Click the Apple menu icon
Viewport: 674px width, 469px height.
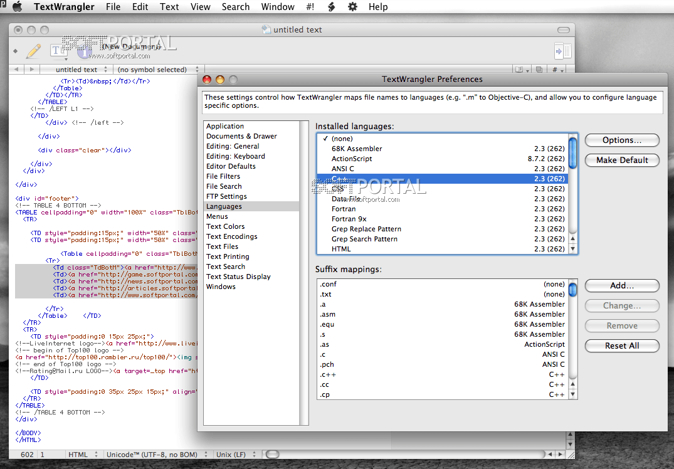tap(17, 7)
